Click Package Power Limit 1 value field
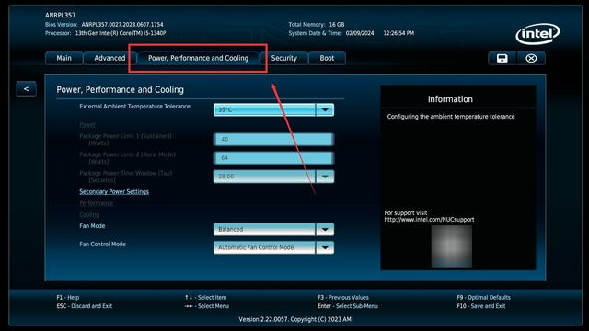This screenshot has width=589, height=331. point(273,139)
